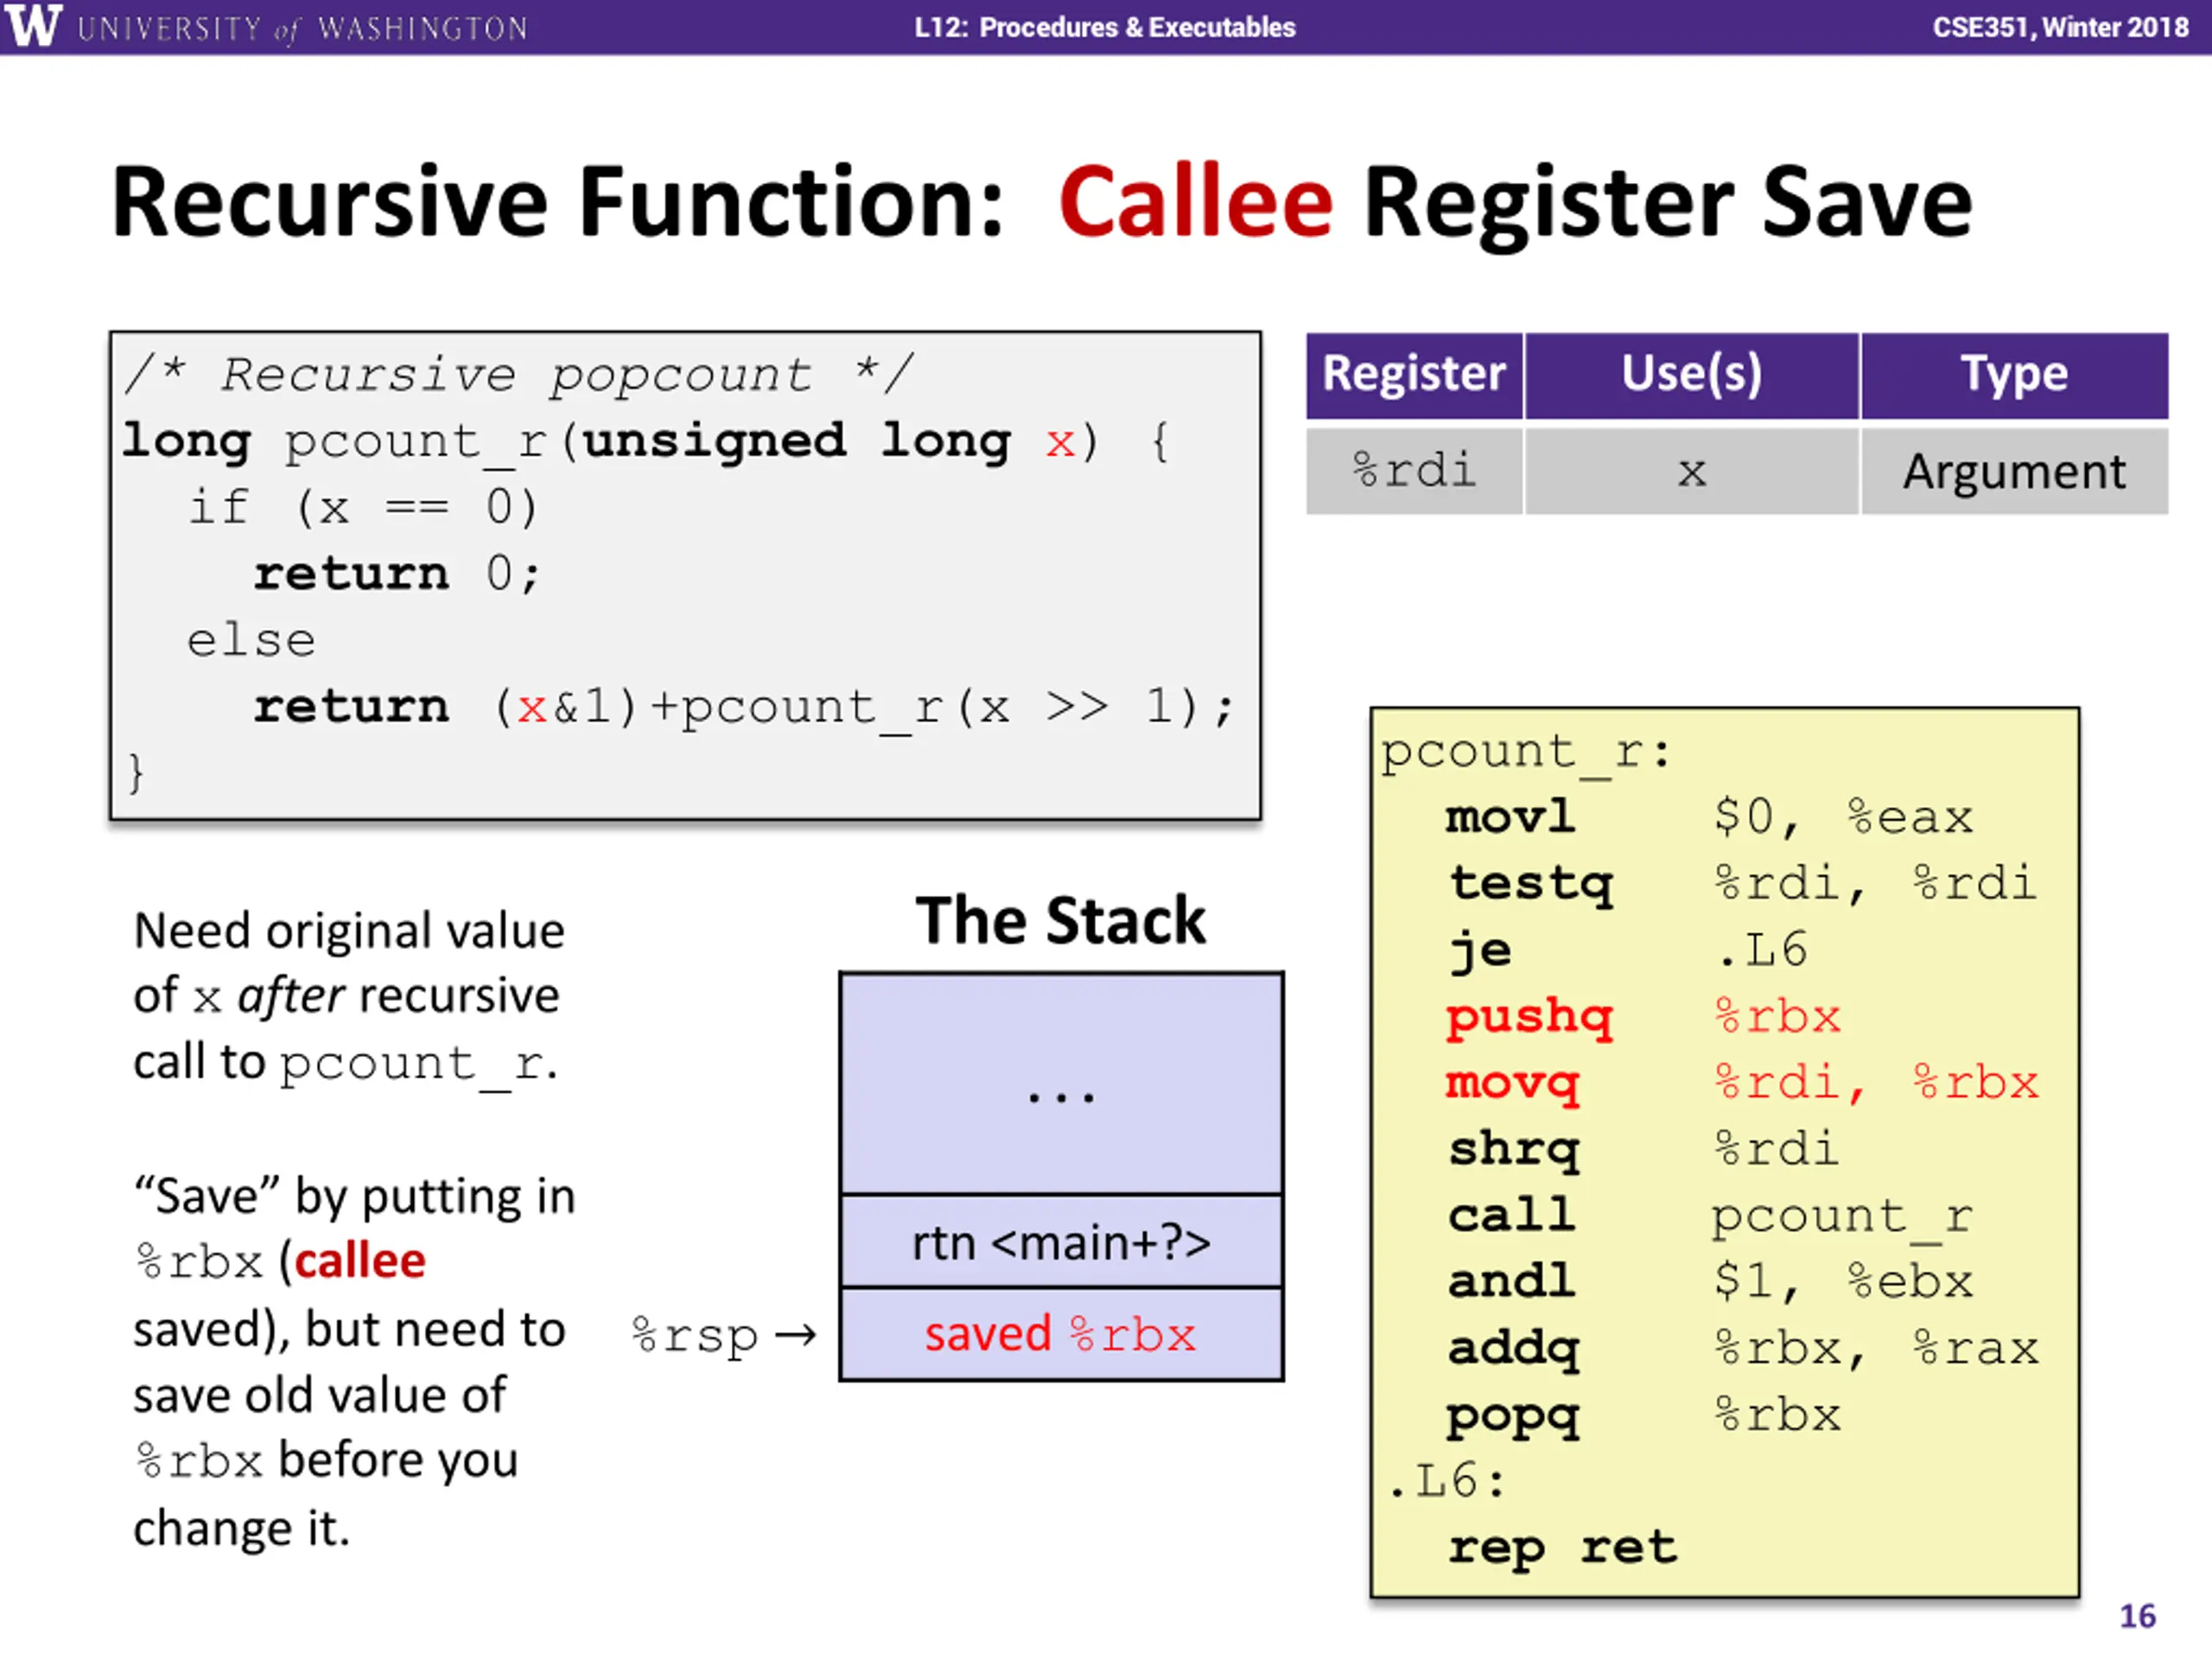Click the University of Washington W logo
The height and width of the screenshot is (1659, 2212).
(32, 25)
